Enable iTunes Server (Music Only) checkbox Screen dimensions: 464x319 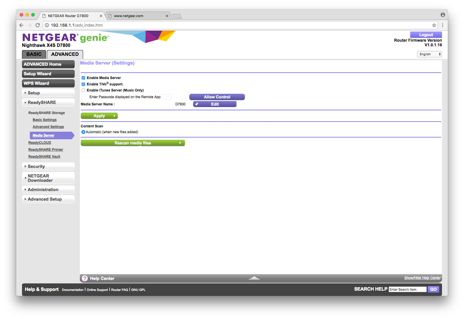pos(83,90)
